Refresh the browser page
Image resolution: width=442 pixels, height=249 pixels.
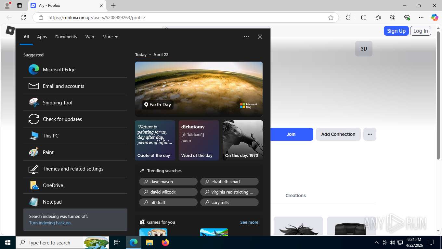(23, 18)
